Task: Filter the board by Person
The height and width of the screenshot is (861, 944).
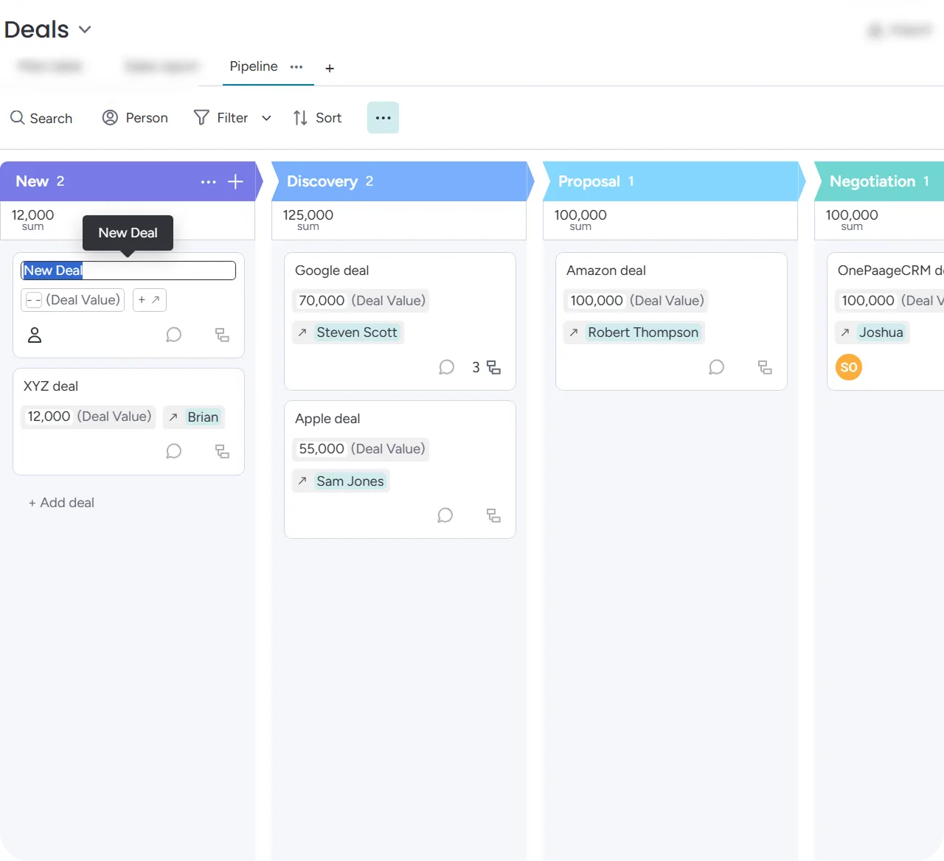Action: coord(135,118)
